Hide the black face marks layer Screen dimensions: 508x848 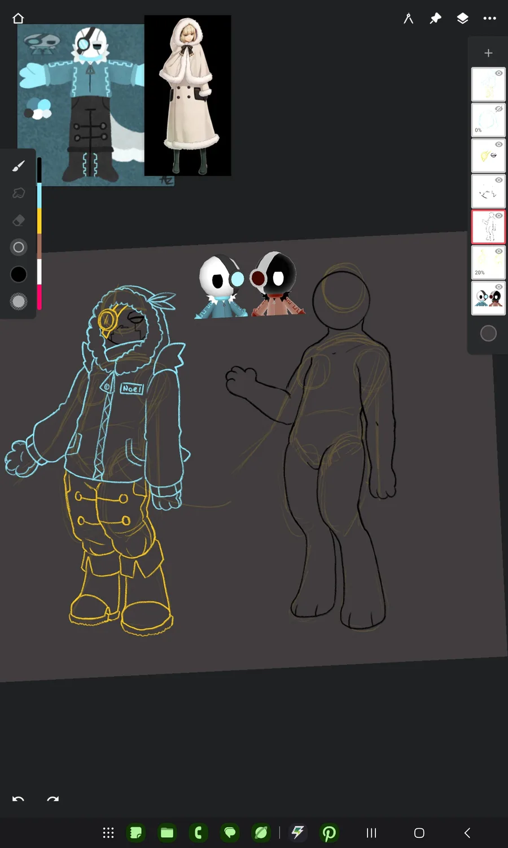coord(499,180)
